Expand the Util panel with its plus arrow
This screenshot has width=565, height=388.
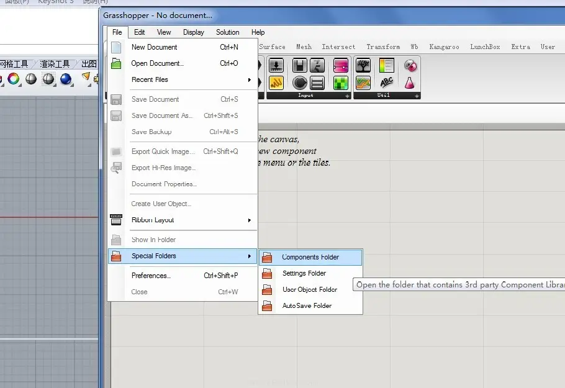(x=417, y=96)
